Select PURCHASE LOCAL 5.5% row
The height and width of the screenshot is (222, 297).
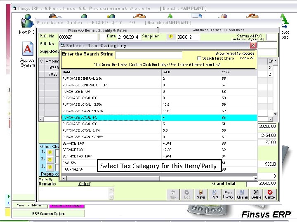point(159,130)
